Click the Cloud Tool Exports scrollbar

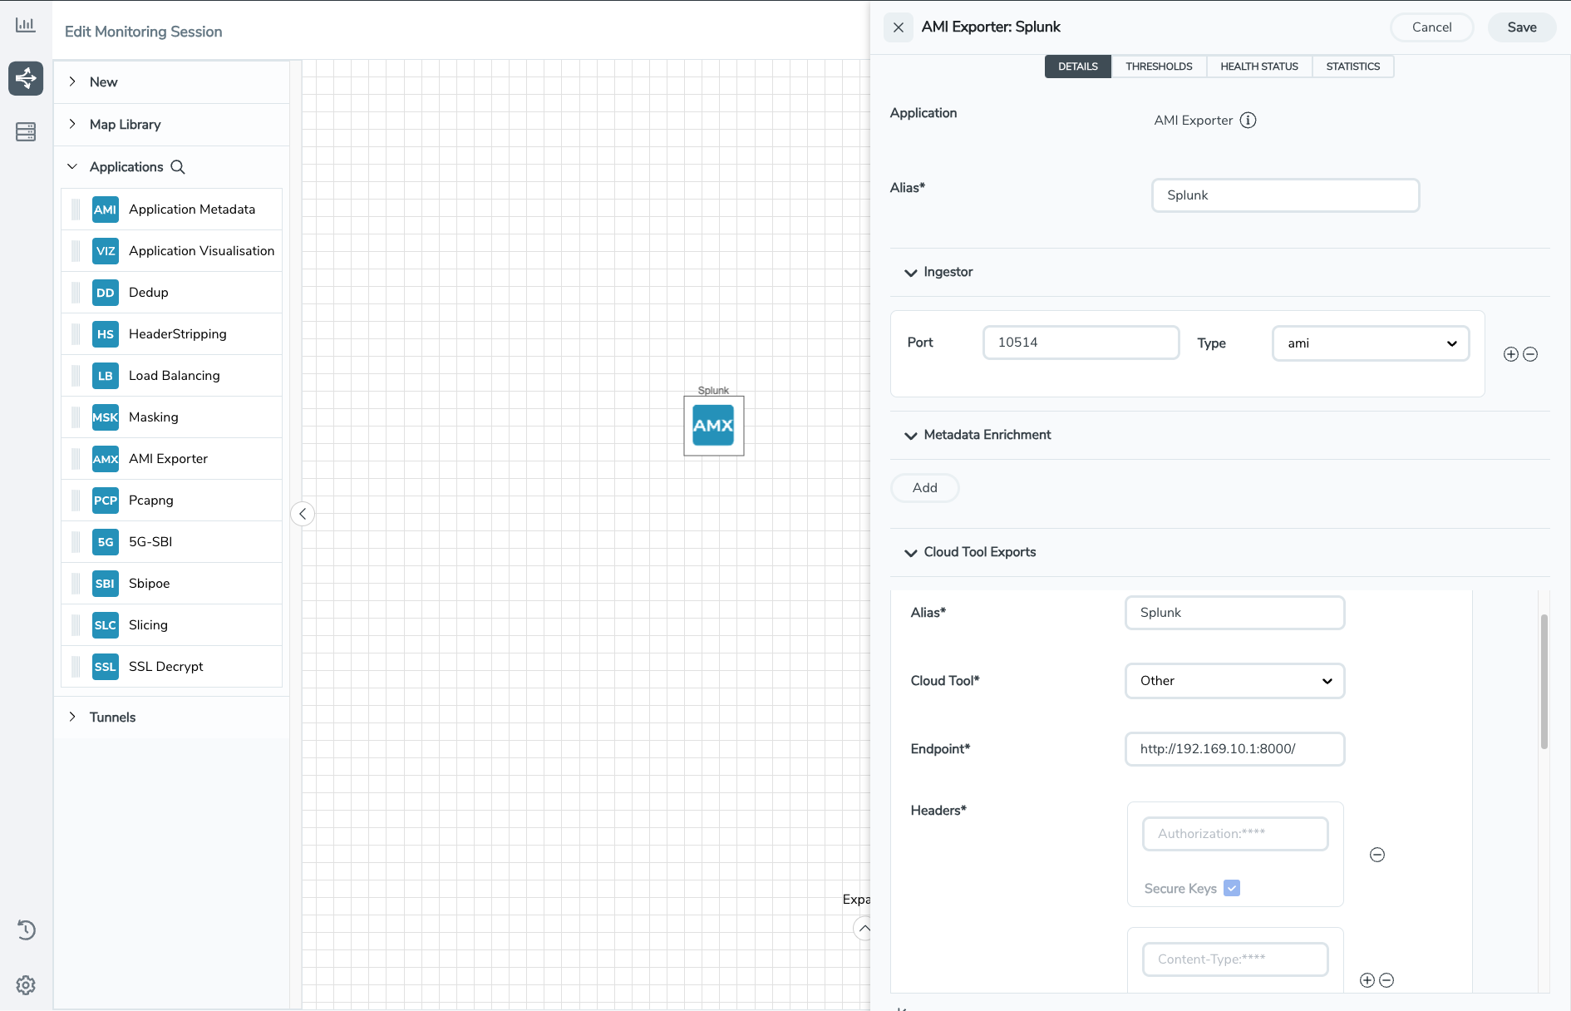point(1544,682)
